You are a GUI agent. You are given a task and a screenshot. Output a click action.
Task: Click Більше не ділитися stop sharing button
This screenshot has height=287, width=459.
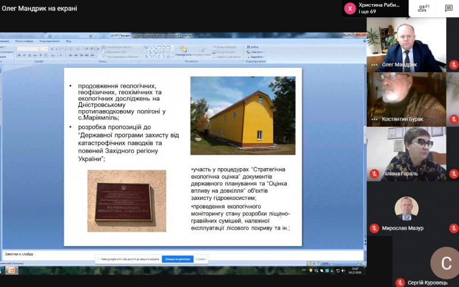click(x=178, y=259)
